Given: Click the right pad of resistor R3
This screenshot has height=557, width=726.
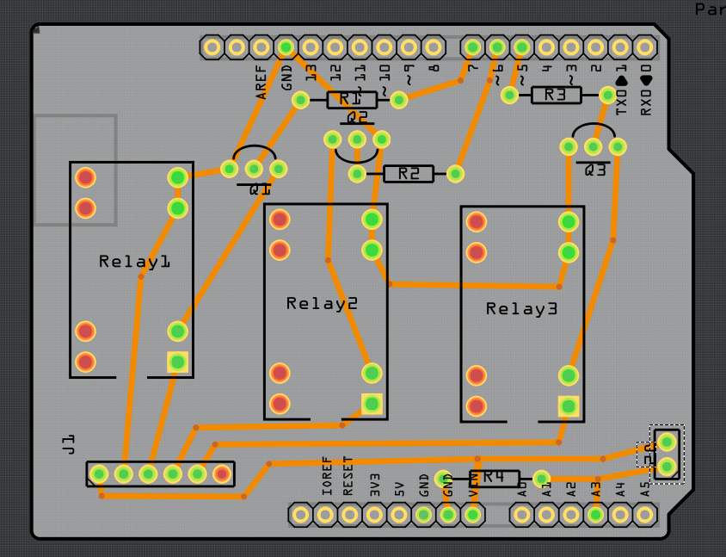Looking at the screenshot, I should [607, 95].
